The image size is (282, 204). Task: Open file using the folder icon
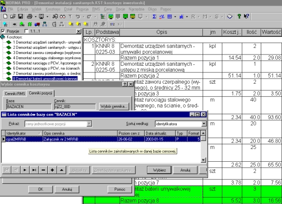pyautogui.click(x=12, y=16)
